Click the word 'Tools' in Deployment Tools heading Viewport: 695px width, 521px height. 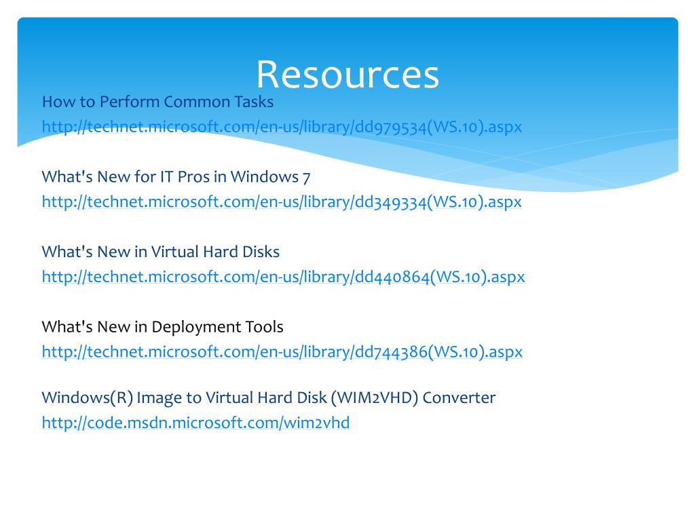265,327
